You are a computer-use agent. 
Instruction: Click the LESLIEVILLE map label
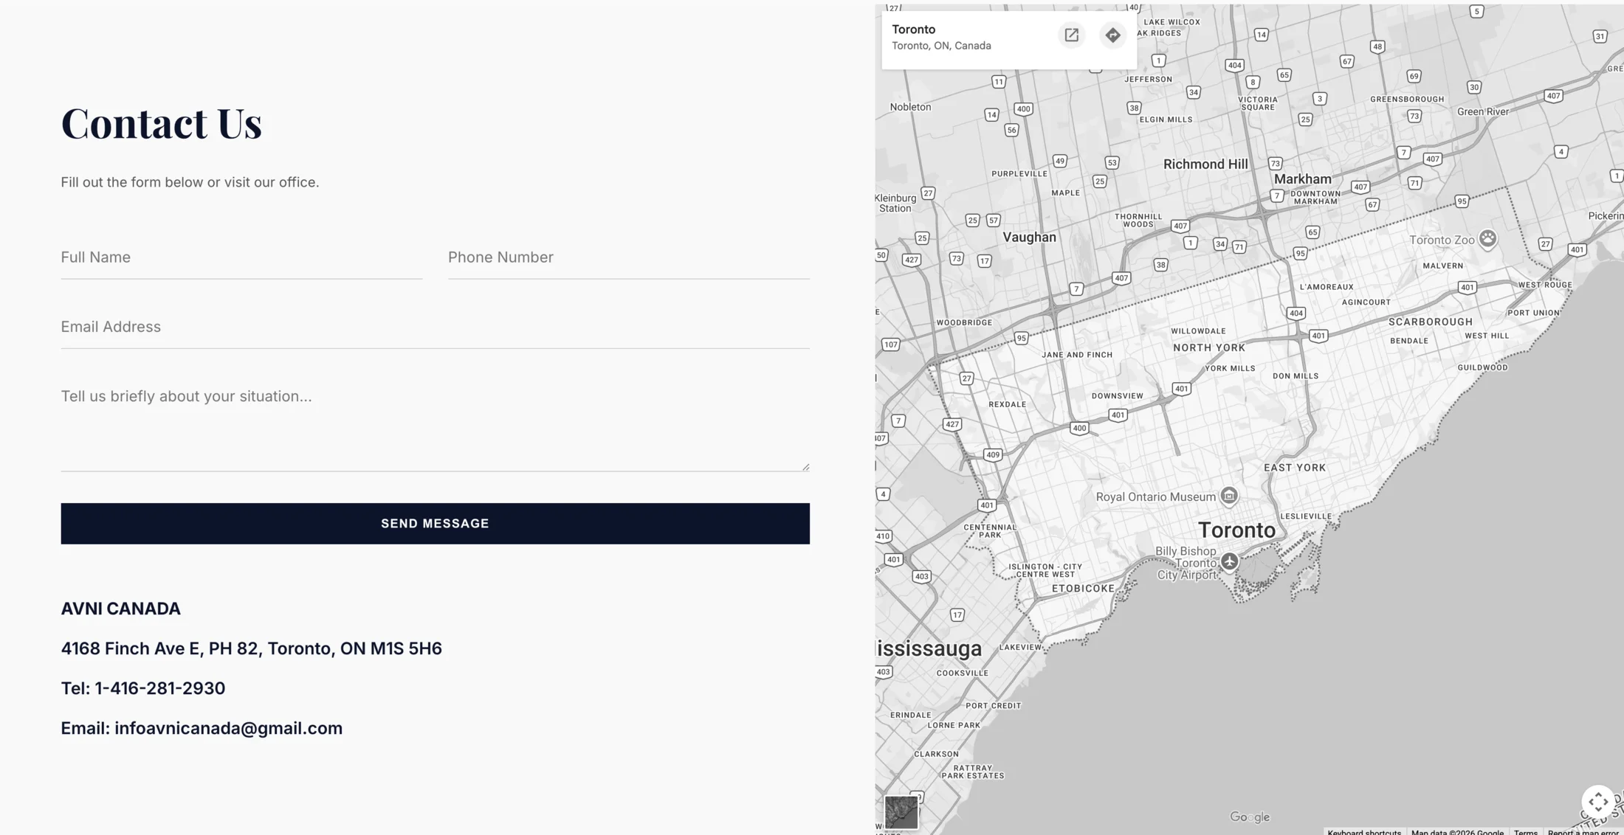point(1306,516)
